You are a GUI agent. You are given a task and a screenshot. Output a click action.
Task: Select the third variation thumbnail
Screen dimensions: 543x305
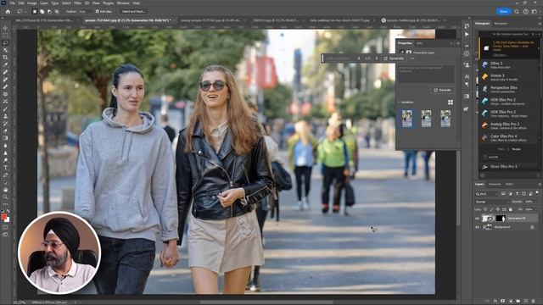click(445, 119)
